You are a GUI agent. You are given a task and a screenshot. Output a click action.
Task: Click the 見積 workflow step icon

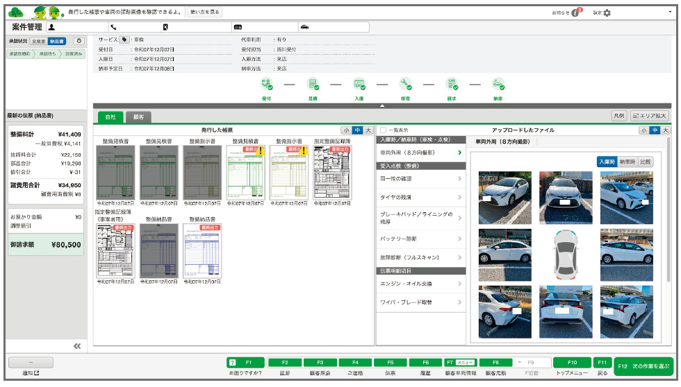[x=313, y=85]
